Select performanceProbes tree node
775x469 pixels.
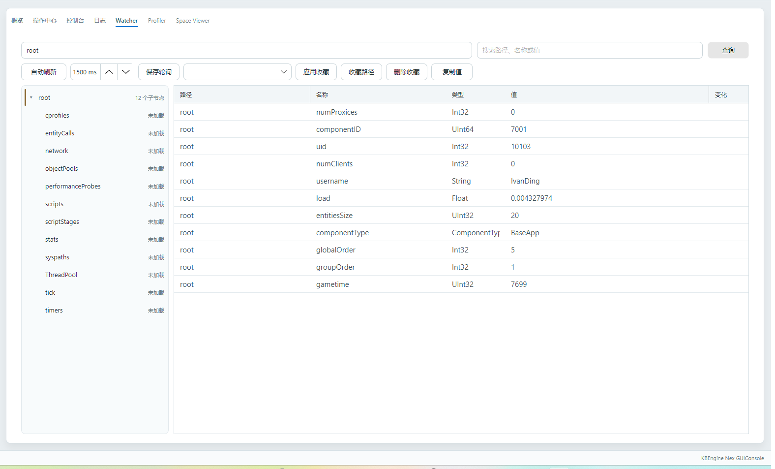tap(73, 187)
